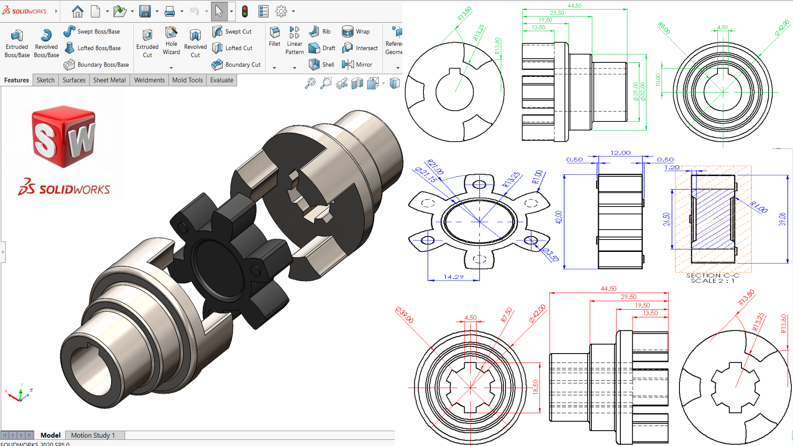Expand the SolidWorks logo menu arrow
Screen dimensions: 793x446
pyautogui.click(x=56, y=11)
